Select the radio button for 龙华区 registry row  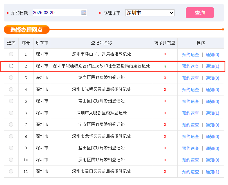point(11,136)
